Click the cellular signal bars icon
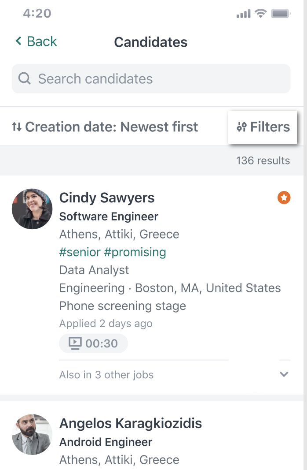Screen dimensions: 307x470 click(x=243, y=14)
